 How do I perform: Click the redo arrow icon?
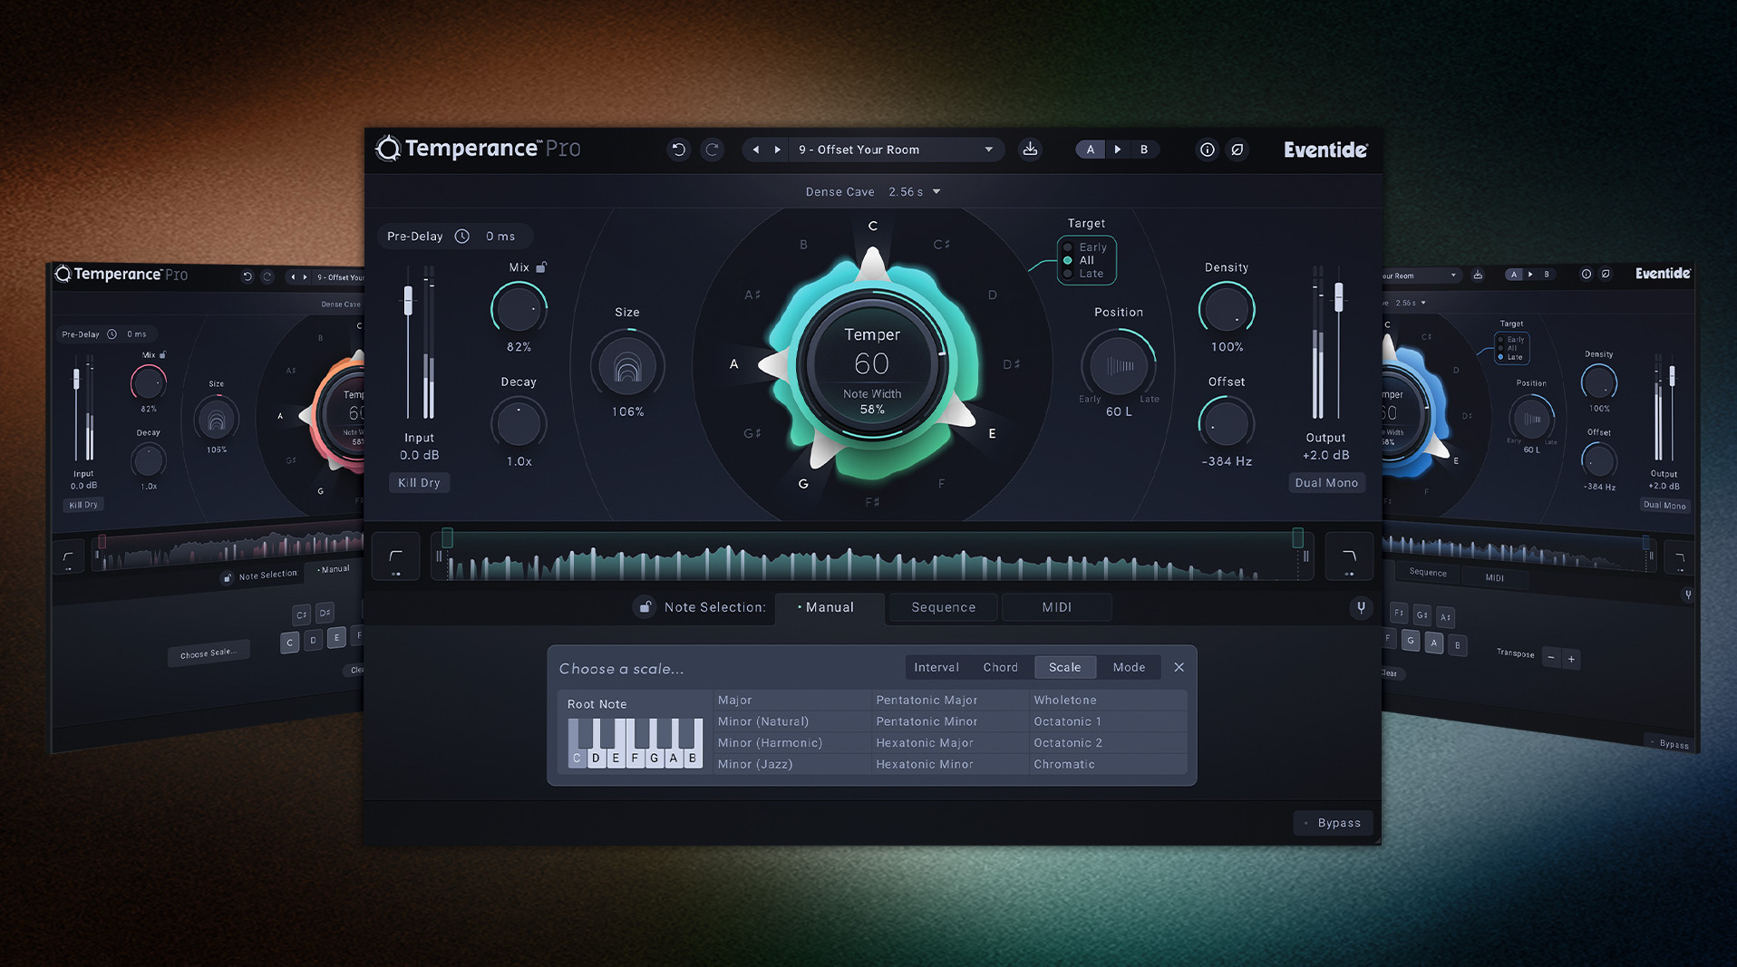[713, 150]
